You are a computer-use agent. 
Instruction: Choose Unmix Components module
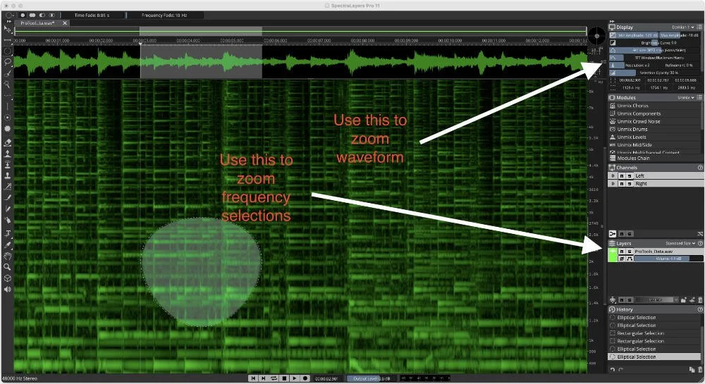click(x=639, y=113)
